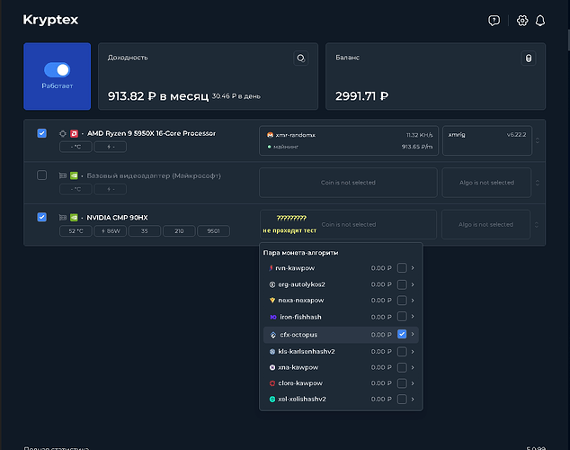570x450 pixels.
Task: Click the rvn-kawpow coin icon
Action: 271,268
